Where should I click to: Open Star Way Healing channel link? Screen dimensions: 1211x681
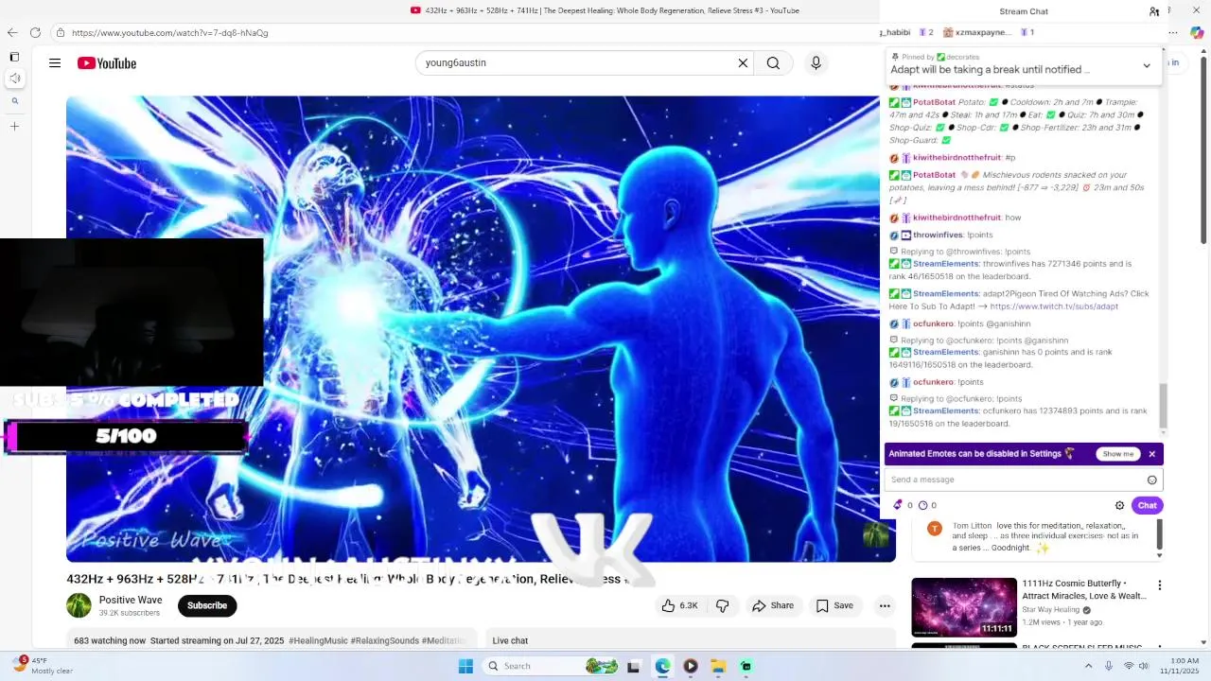(1050, 610)
